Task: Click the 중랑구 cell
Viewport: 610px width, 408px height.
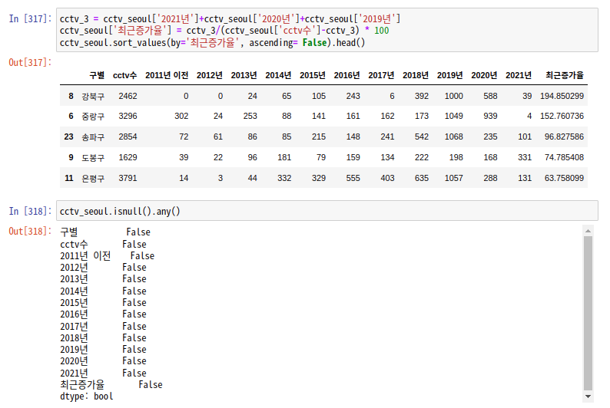Action: (93, 116)
